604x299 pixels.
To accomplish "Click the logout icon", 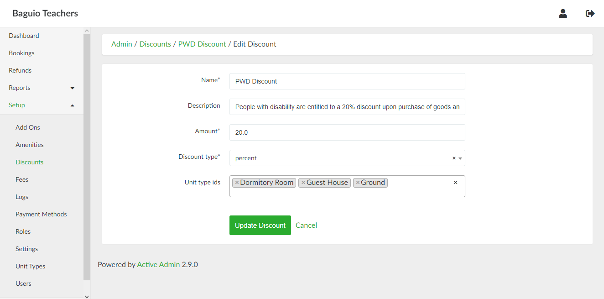I will click(x=590, y=14).
